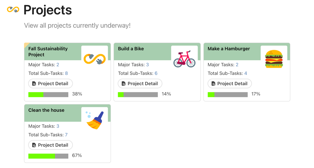Click Total Sub-Tasks count 4 link
Screen dimensions: 314x168
click(x=245, y=73)
